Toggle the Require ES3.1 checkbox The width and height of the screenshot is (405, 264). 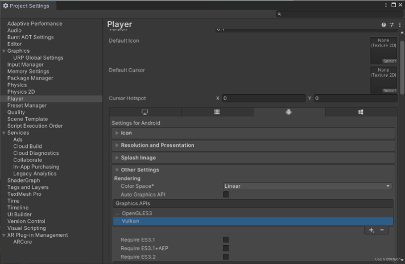pyautogui.click(x=226, y=240)
